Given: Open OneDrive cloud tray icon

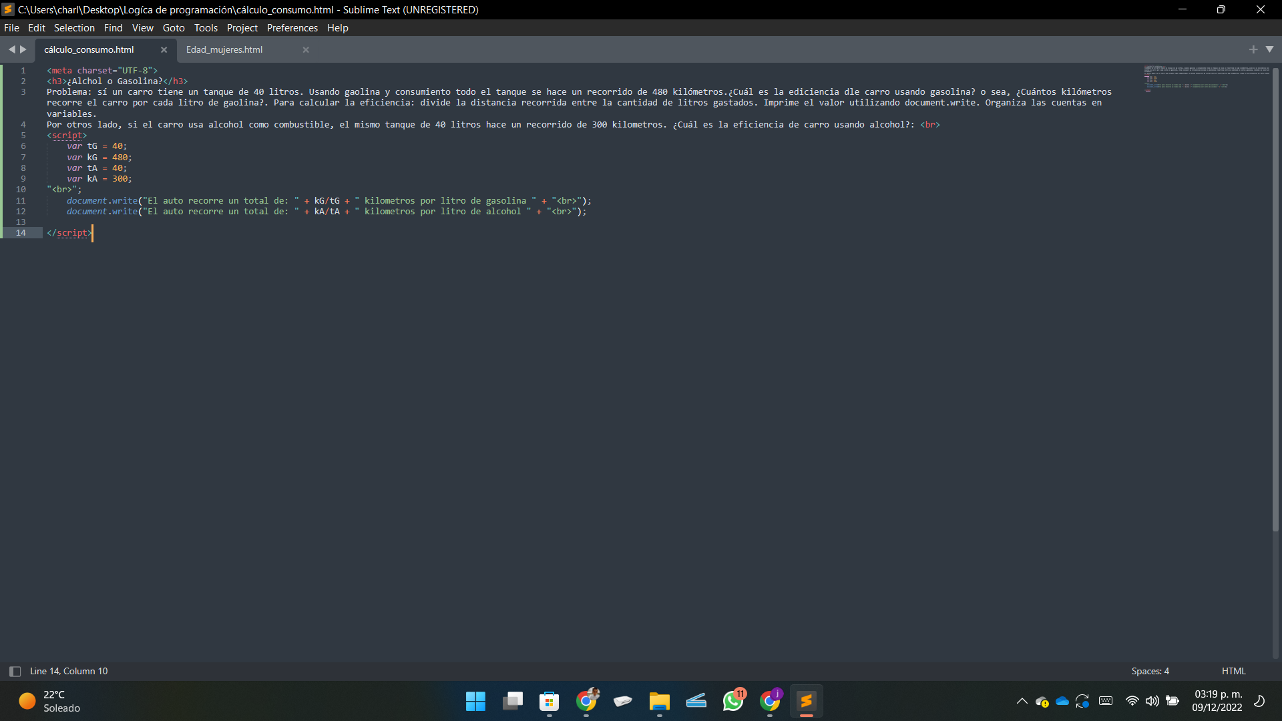Looking at the screenshot, I should click(x=1062, y=701).
